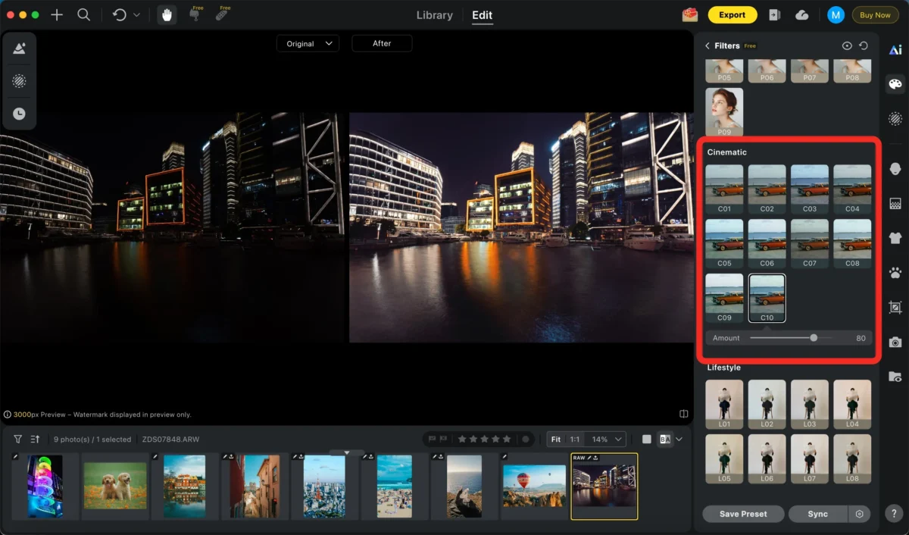Go back from the Filters panel

click(708, 46)
